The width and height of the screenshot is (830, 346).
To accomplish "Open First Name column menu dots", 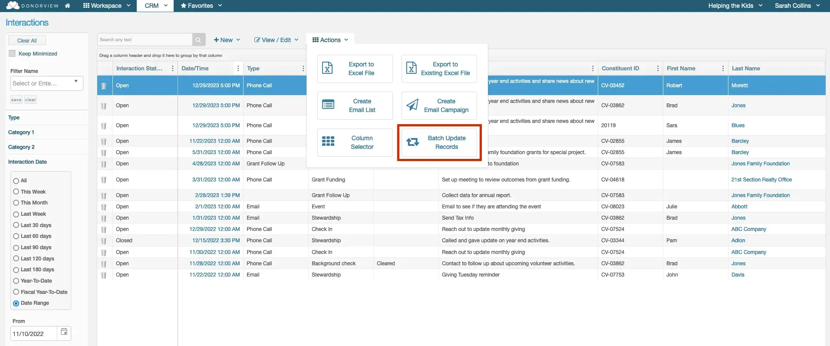I will click(x=723, y=69).
